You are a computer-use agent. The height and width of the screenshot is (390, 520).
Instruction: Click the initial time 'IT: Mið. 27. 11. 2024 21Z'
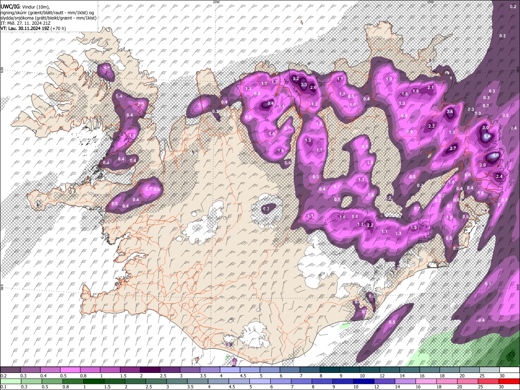pos(25,23)
